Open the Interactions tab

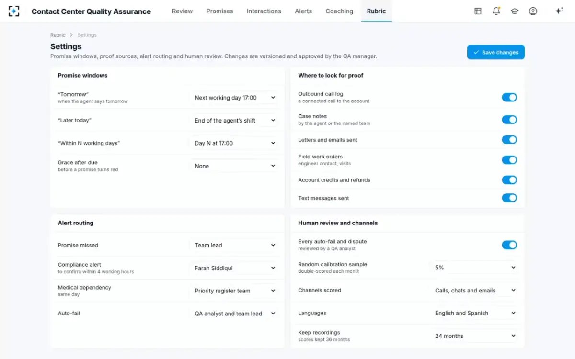point(264,11)
